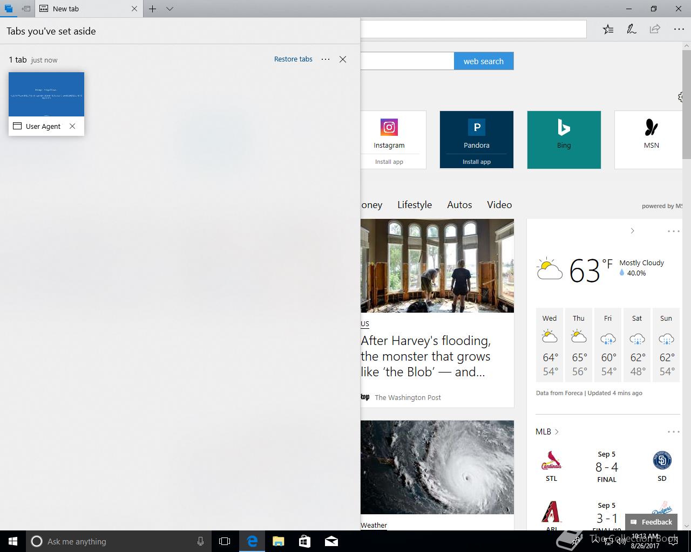This screenshot has width=691, height=552.
Task: Click the Edge icon in taskbar
Action: [x=252, y=541]
